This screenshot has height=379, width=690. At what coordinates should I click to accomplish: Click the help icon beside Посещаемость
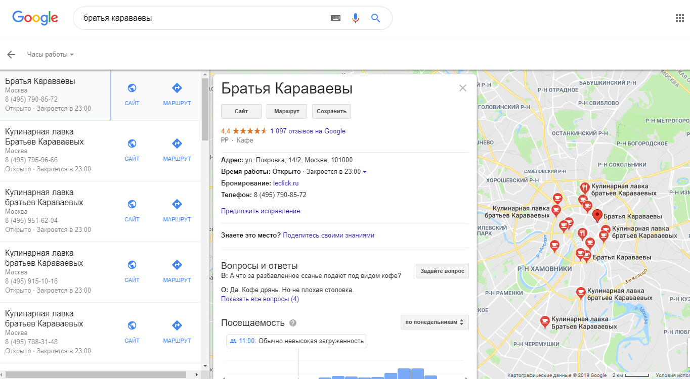pos(293,323)
